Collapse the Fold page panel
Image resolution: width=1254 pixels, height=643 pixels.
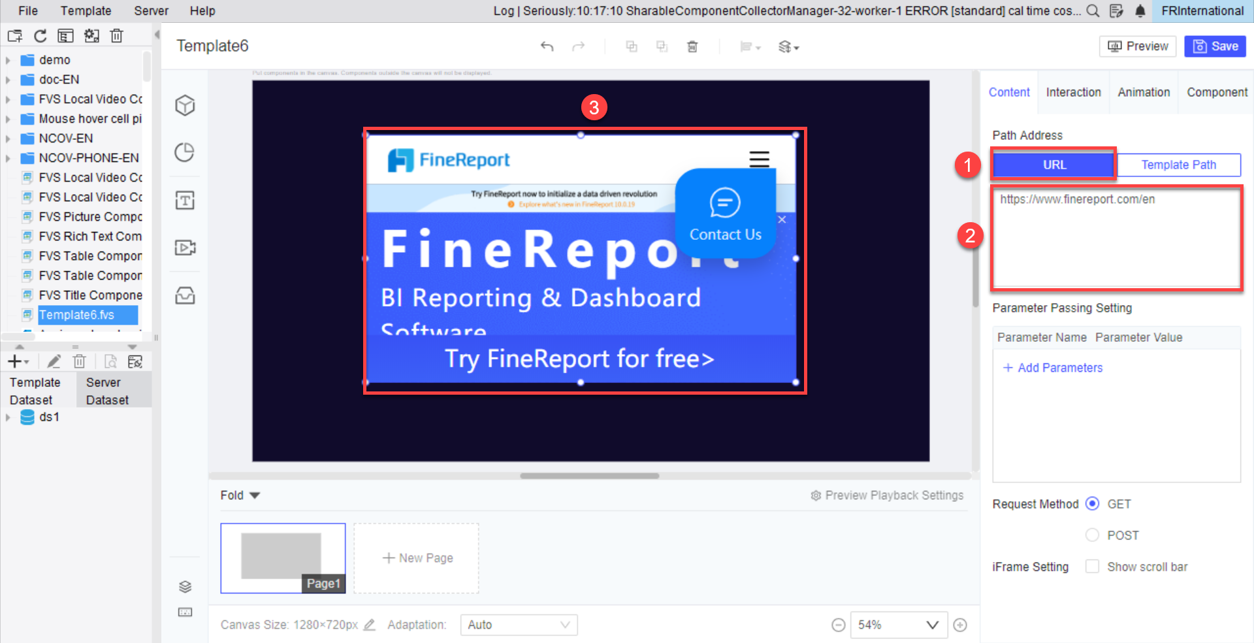coord(240,495)
